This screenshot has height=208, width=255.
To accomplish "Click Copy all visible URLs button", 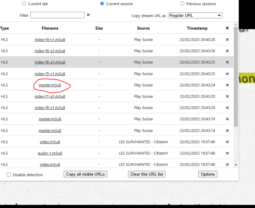I will coord(85,174).
